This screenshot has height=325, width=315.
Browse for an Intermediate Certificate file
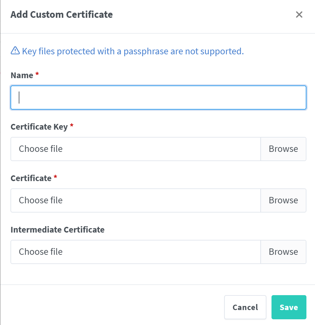[283, 252]
